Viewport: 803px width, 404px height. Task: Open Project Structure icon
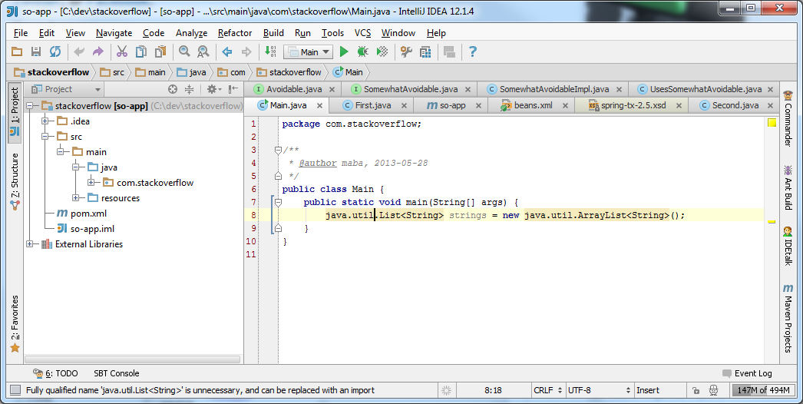(425, 51)
